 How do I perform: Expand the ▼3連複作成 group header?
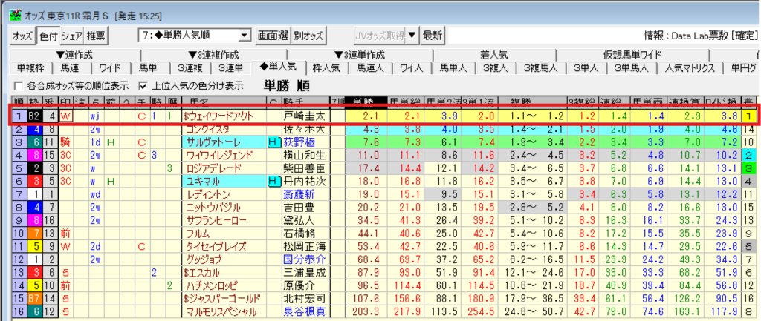(x=218, y=55)
